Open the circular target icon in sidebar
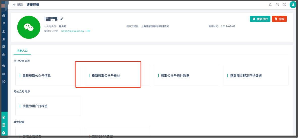The width and height of the screenshot is (298, 138). (4, 81)
